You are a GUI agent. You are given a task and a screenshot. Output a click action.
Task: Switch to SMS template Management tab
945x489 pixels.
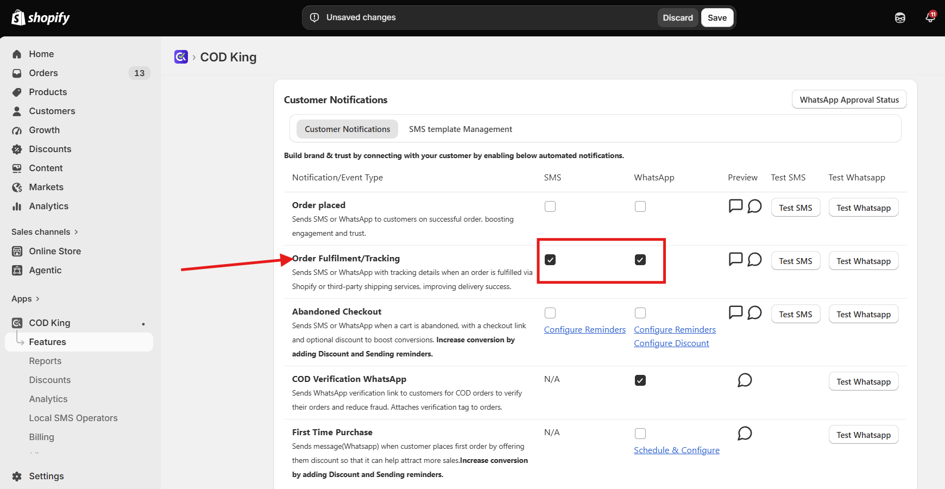(x=461, y=129)
